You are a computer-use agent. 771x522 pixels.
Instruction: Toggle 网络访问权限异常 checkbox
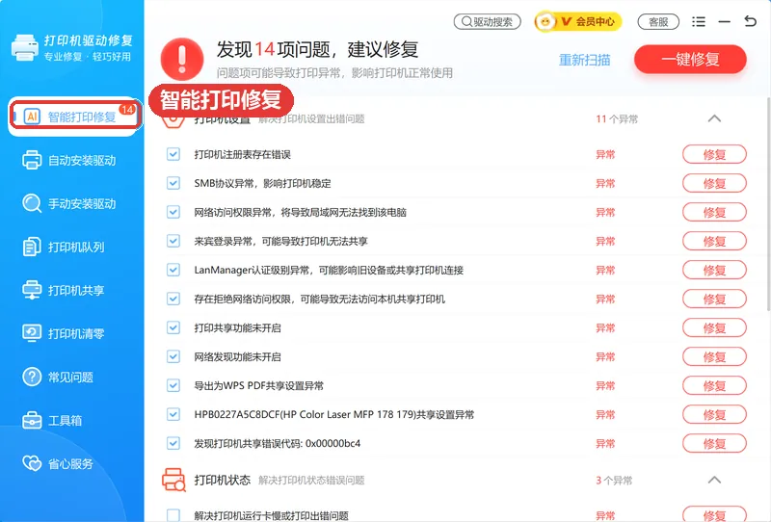pyautogui.click(x=173, y=212)
